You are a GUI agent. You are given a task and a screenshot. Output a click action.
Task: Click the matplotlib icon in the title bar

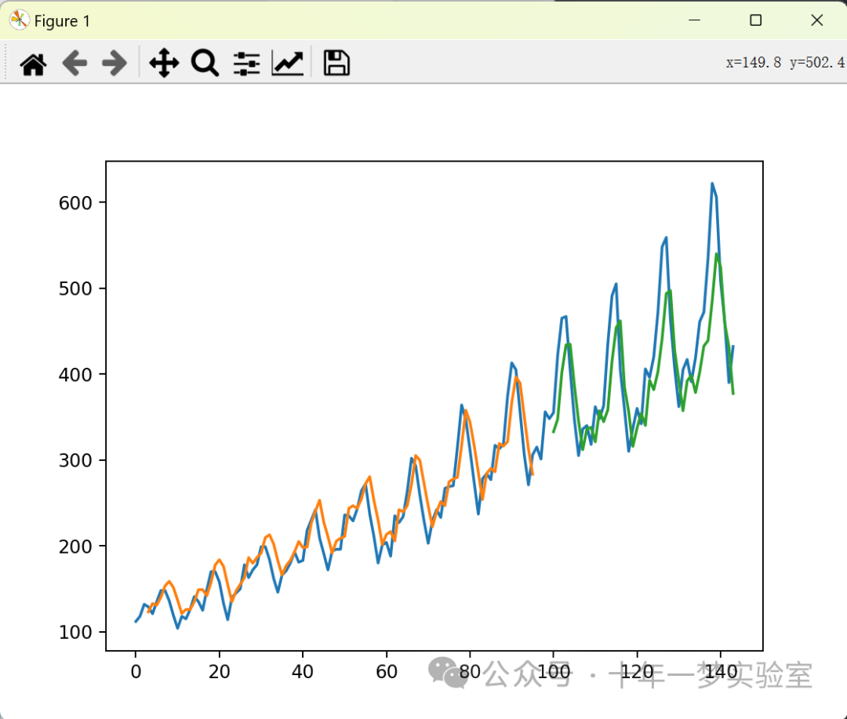tap(19, 20)
